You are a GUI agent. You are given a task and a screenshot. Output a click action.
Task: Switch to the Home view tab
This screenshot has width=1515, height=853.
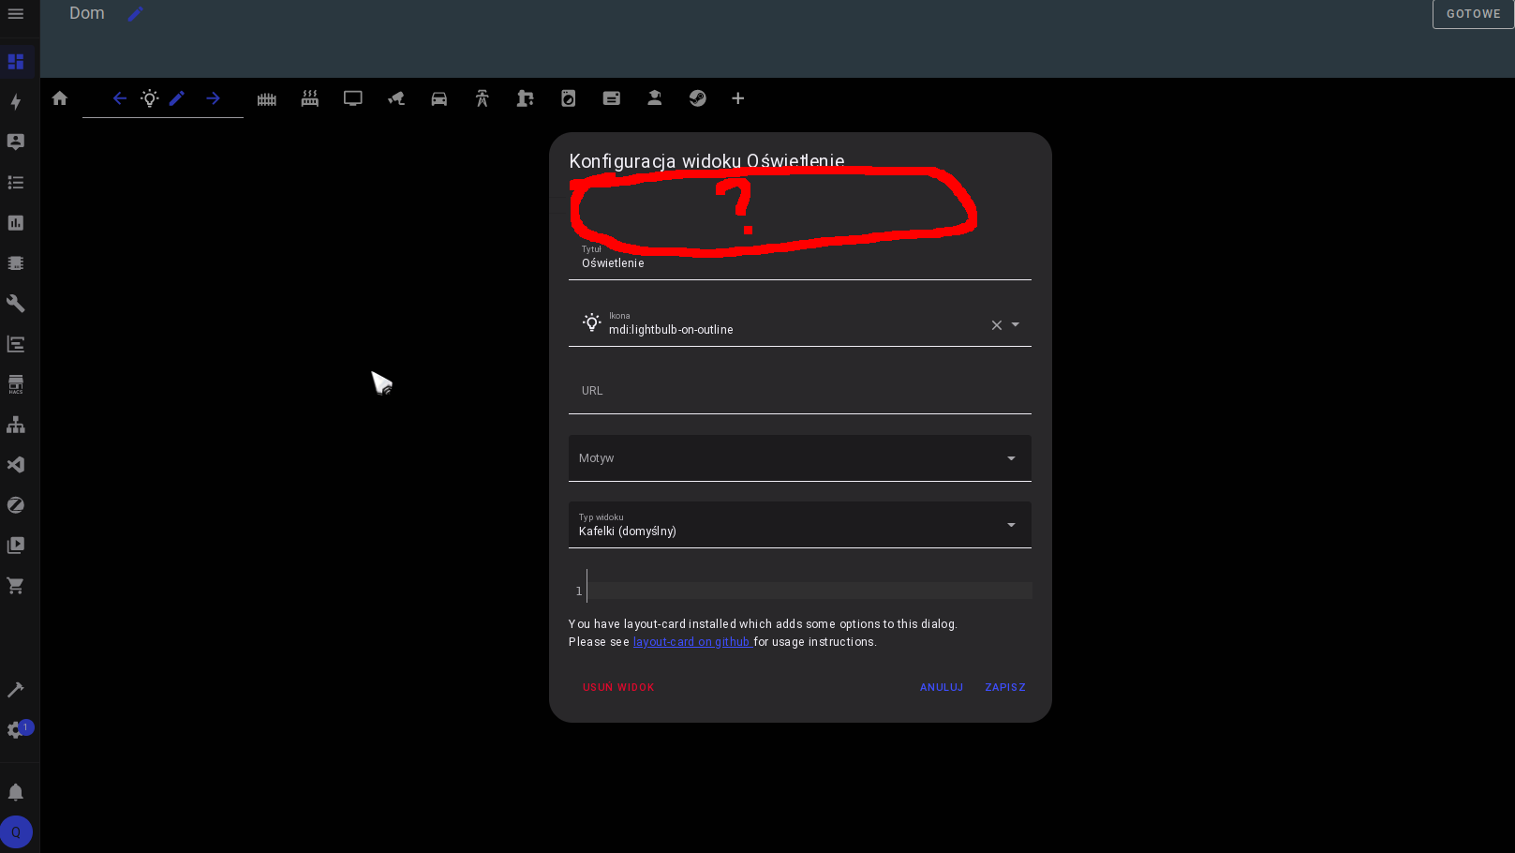(x=60, y=97)
